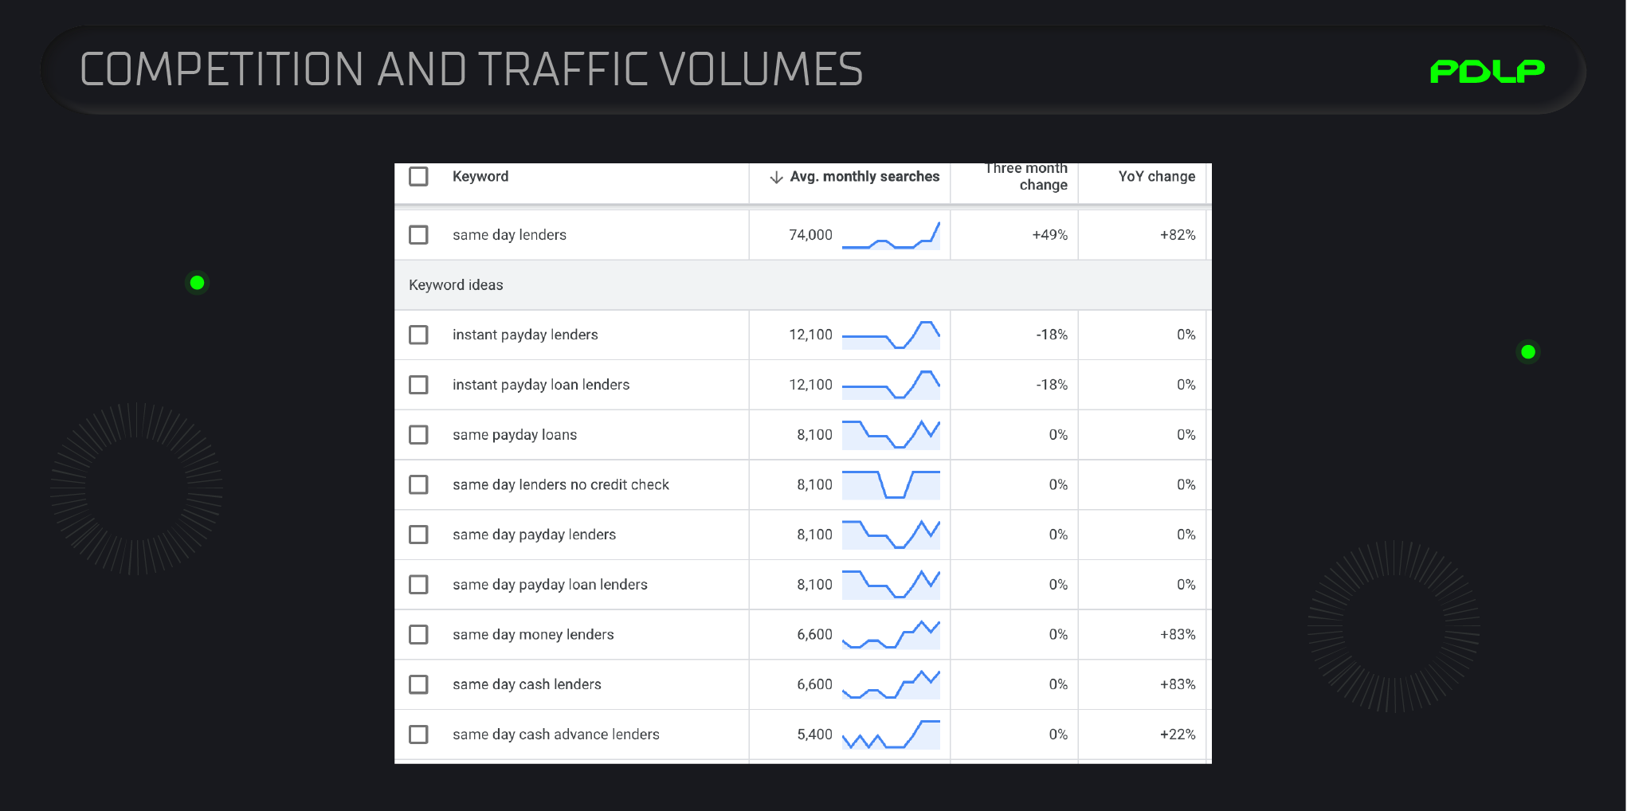The height and width of the screenshot is (811, 1627).
Task: Click keyword text 'same day cash lenders'
Action: [x=527, y=684]
